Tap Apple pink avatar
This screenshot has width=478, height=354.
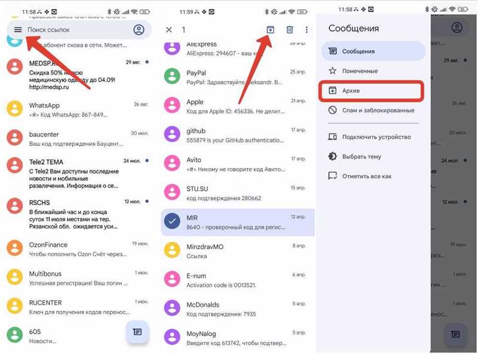172,105
